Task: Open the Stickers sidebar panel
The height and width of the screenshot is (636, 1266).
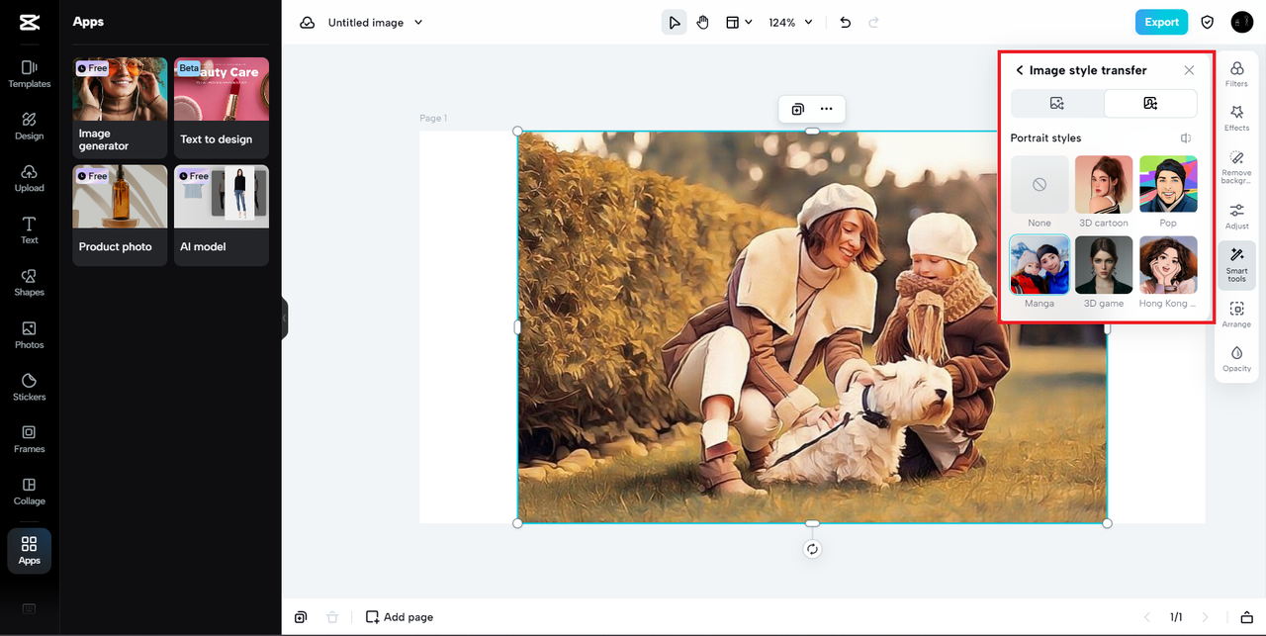Action: coord(29,388)
